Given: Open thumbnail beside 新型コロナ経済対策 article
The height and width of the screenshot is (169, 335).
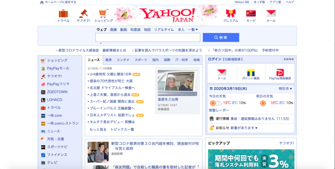Looking at the screenshot, I should click(x=98, y=152).
